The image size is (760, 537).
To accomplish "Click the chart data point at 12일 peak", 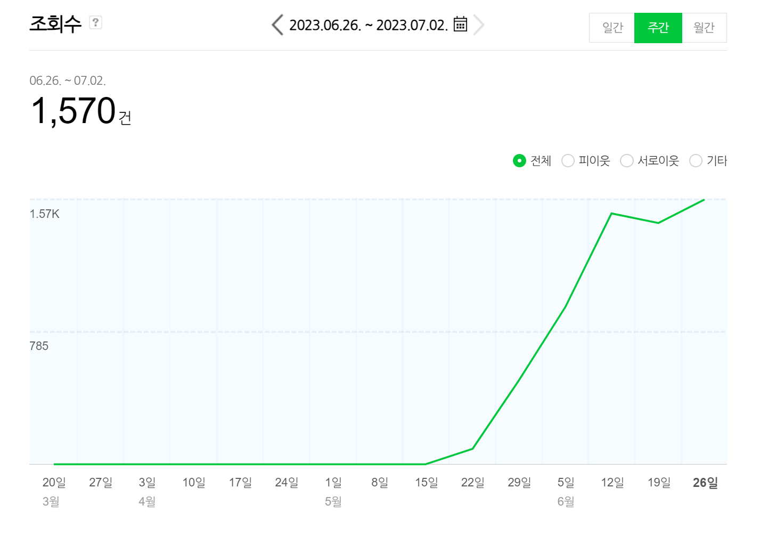I will (x=612, y=214).
